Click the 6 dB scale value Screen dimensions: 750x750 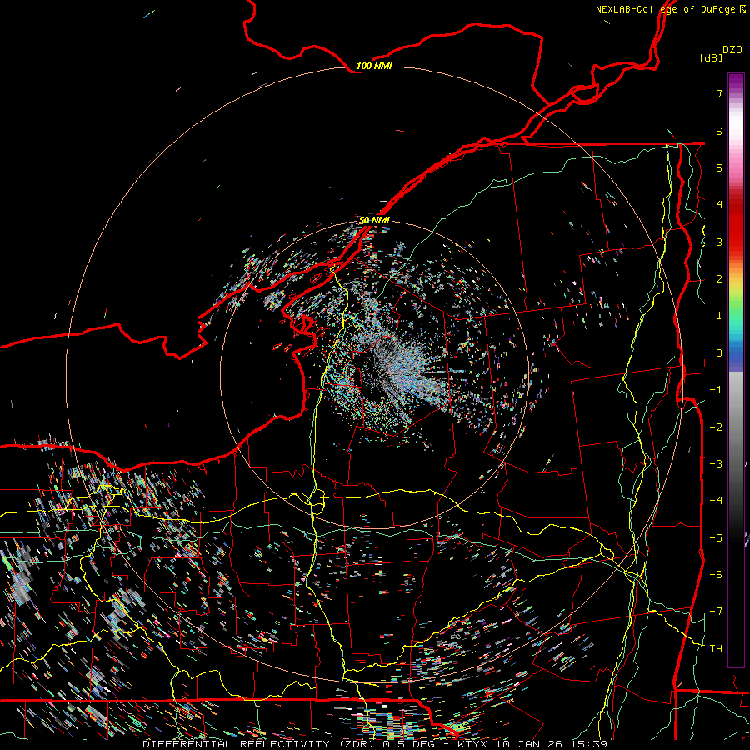point(719,131)
